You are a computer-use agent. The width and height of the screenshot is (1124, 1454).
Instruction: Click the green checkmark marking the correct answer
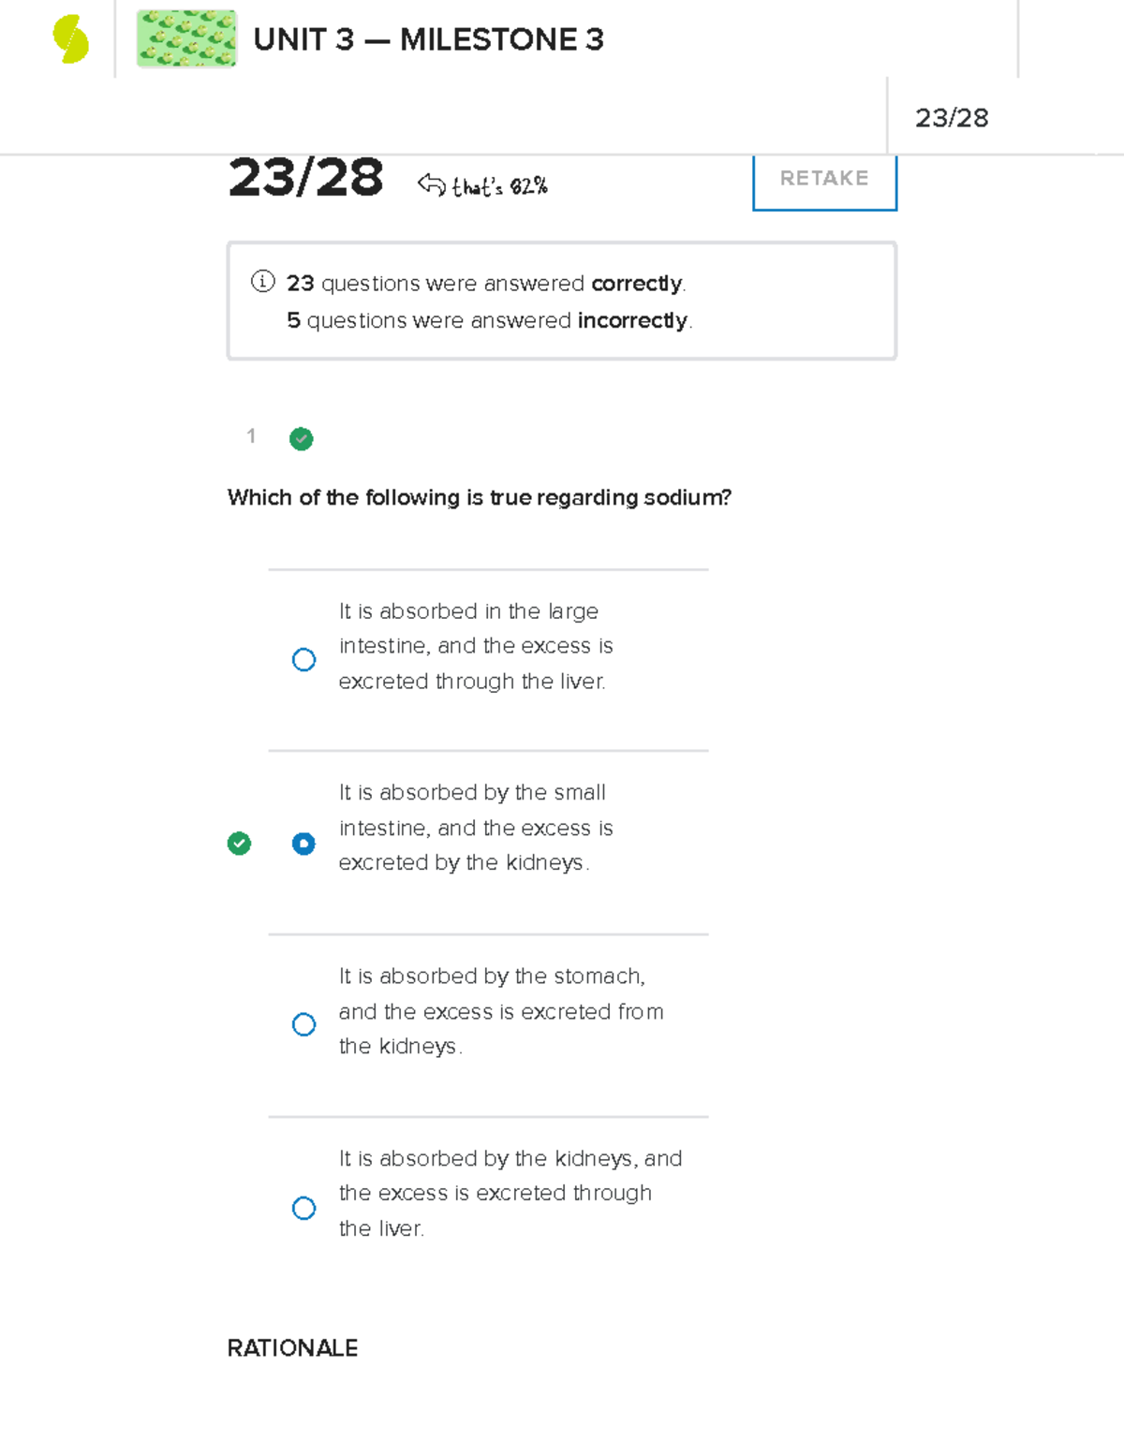[x=240, y=844]
